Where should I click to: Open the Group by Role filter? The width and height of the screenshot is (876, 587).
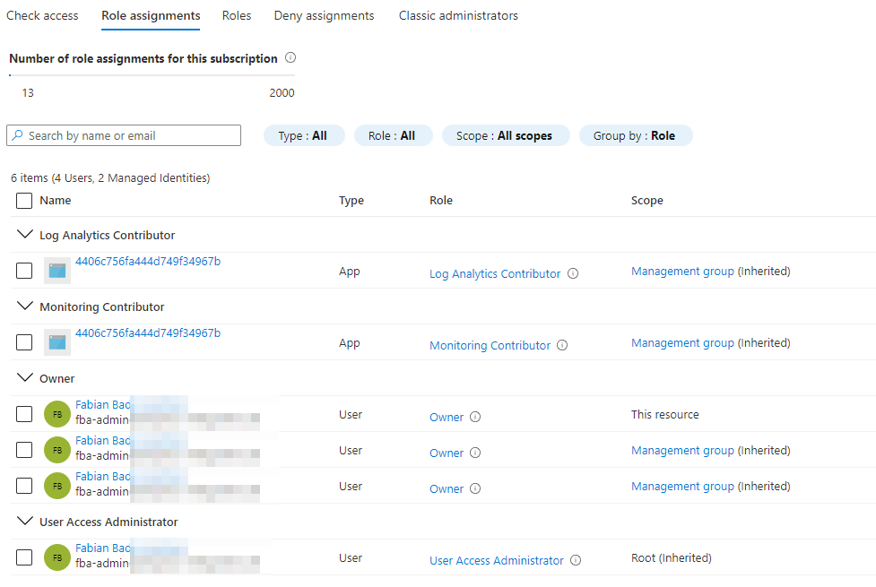(636, 134)
